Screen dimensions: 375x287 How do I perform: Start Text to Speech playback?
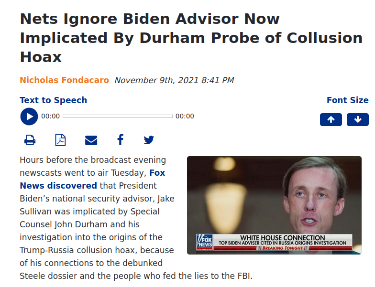tap(29, 117)
